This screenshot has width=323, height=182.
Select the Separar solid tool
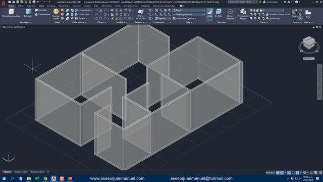pos(81,18)
